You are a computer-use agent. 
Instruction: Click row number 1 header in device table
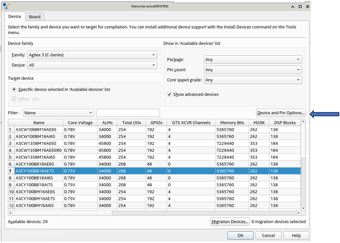[11, 130]
